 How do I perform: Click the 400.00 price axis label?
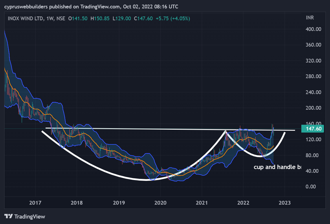[313, 29]
